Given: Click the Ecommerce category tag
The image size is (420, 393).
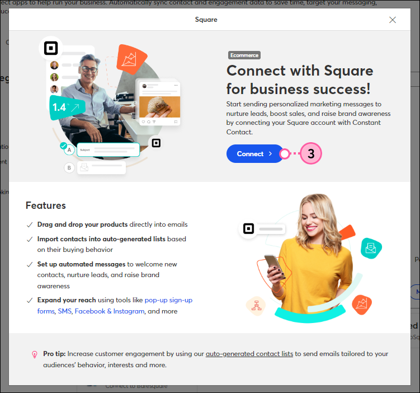Looking at the screenshot, I should point(244,55).
